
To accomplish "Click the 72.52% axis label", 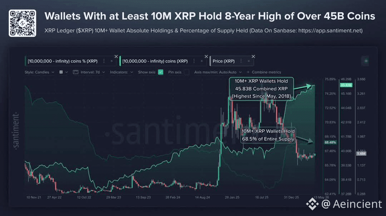I will coord(330,108).
